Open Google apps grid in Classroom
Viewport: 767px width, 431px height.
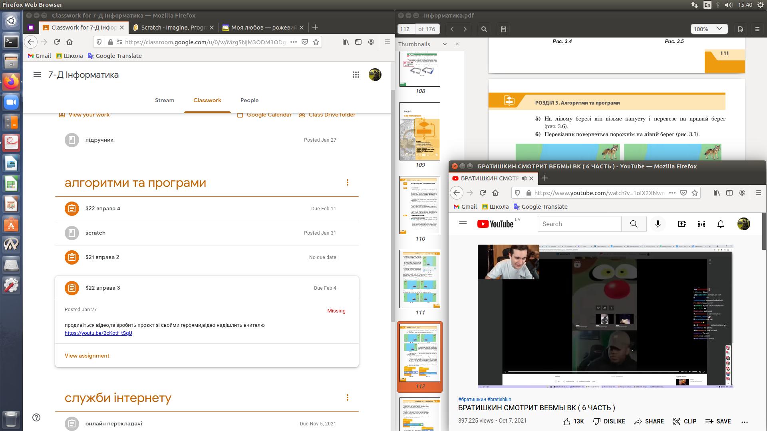point(356,75)
